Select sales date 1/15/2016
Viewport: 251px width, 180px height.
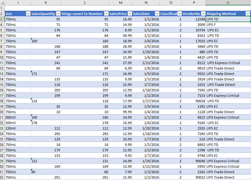[x=146, y=166]
